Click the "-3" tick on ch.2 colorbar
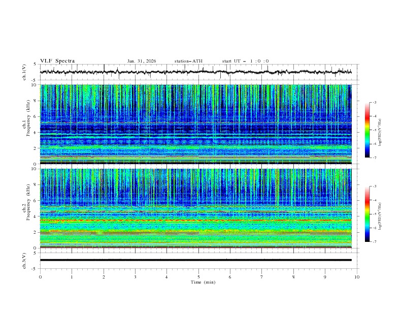 click(x=375, y=186)
